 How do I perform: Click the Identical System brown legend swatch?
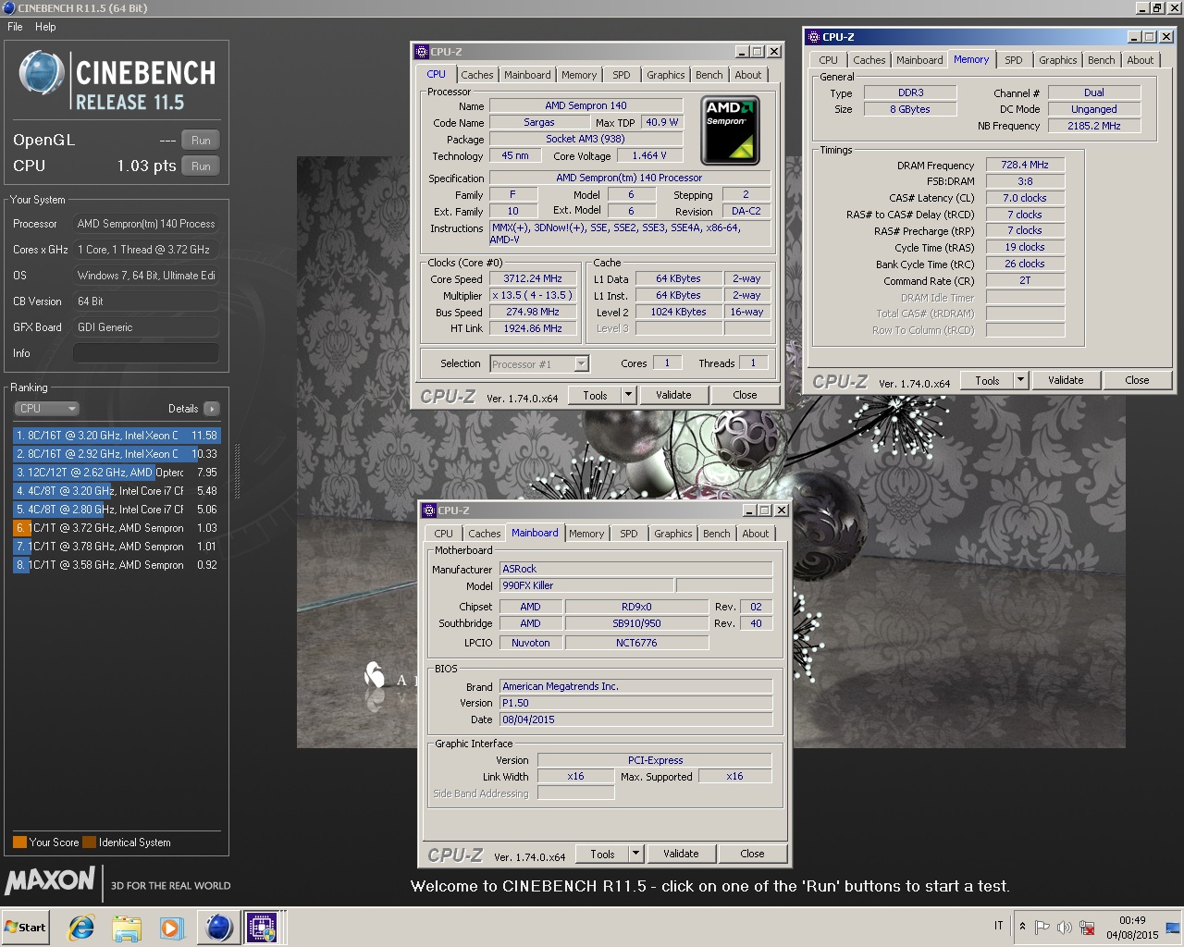tap(89, 842)
